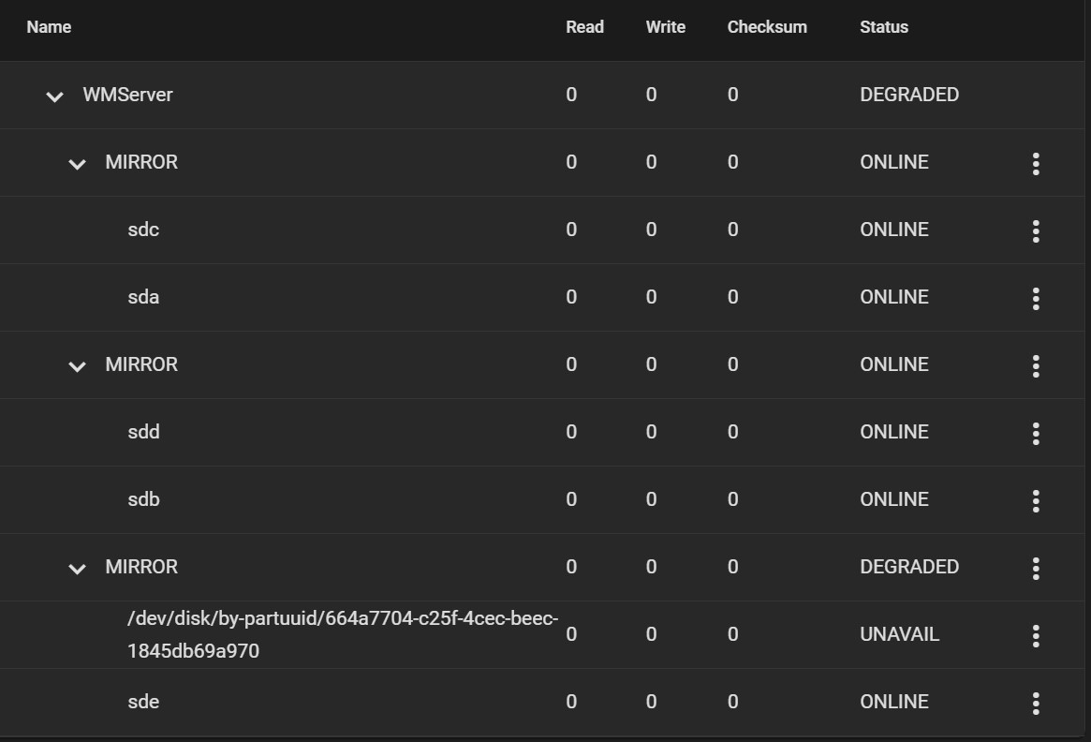Select the sdb disk row name

[144, 499]
